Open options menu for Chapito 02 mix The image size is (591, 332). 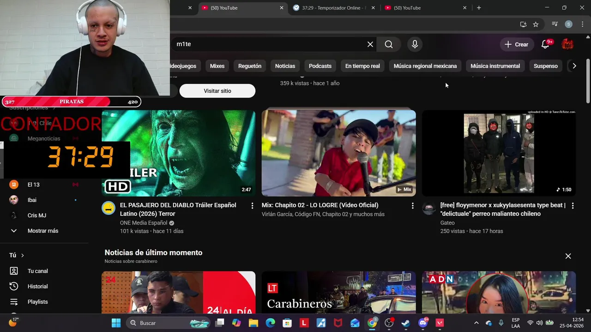412,206
